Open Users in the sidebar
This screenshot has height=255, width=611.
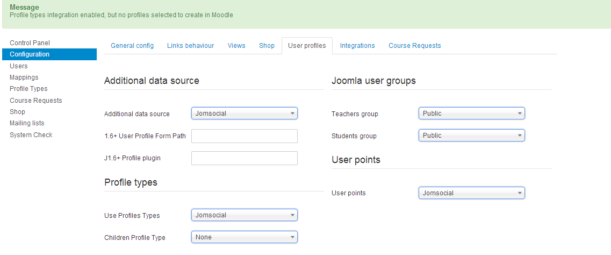[x=19, y=66]
